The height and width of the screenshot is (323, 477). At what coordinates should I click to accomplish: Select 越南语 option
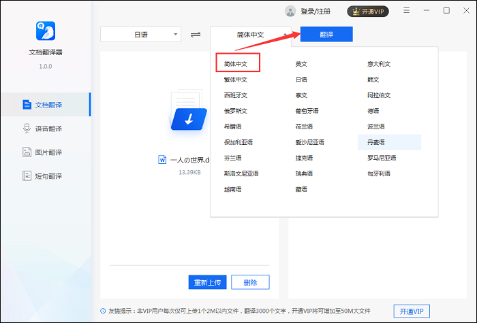[x=233, y=190]
